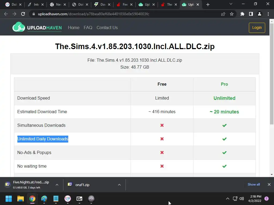This screenshot has height=205, width=274.
Task: Click the 'Free' column header
Action: point(162,84)
